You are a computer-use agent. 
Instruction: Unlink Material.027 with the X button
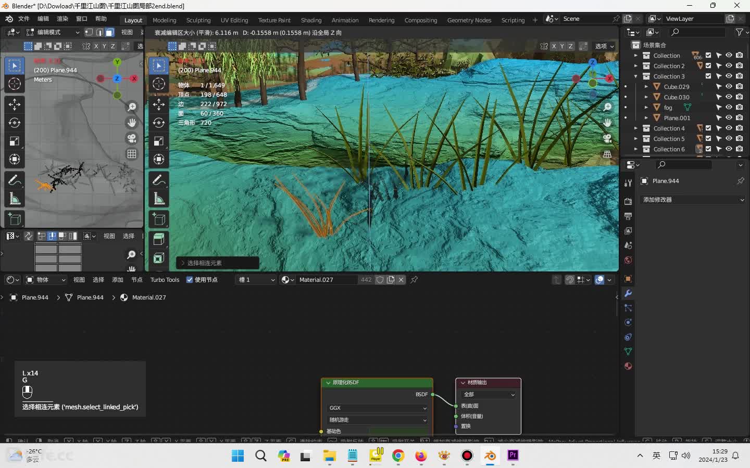click(x=401, y=280)
